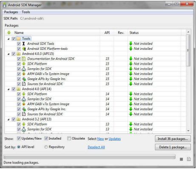196x169 pixels.
Task: Click the API 15 ARM EABI v7a System Image icon
Action: coord(24,74)
